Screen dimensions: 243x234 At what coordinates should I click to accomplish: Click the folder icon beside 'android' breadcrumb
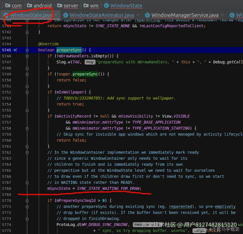click(x=30, y=5)
